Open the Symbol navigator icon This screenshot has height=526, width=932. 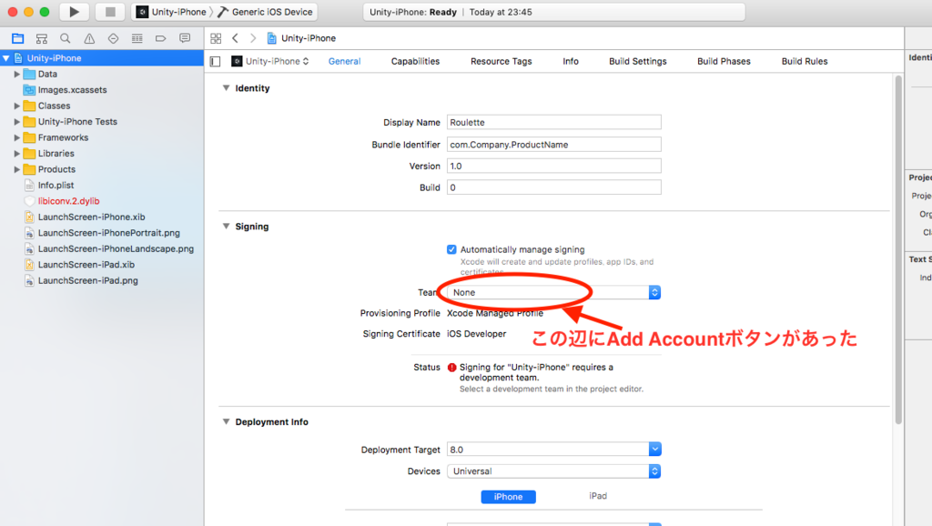42,38
